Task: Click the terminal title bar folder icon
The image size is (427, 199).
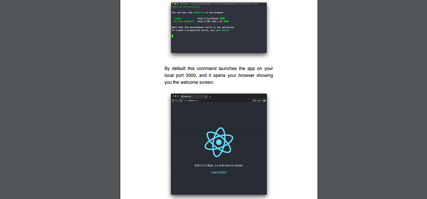Action: tap(181, 4)
